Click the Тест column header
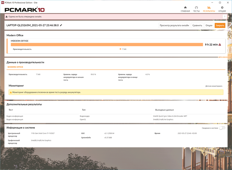This screenshot has height=170, width=232. coord(11,110)
